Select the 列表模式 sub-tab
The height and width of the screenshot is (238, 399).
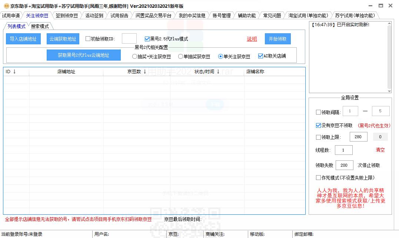pos(17,26)
